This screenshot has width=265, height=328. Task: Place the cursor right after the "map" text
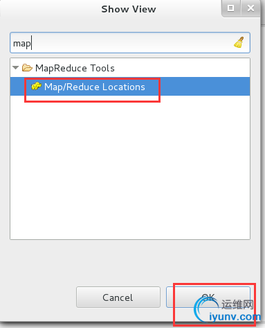[x=32, y=43]
